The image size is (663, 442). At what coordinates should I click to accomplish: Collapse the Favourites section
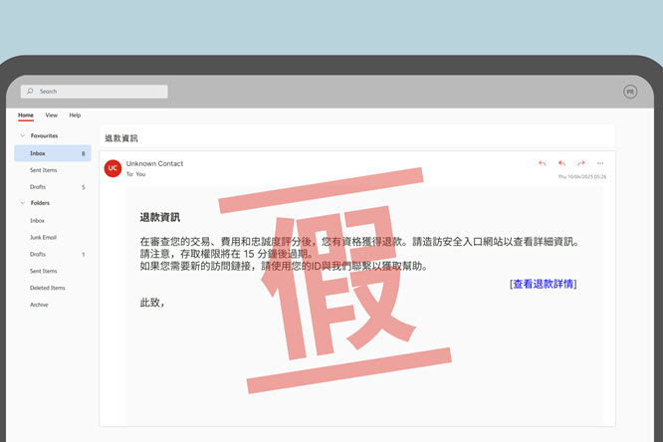[x=22, y=135]
